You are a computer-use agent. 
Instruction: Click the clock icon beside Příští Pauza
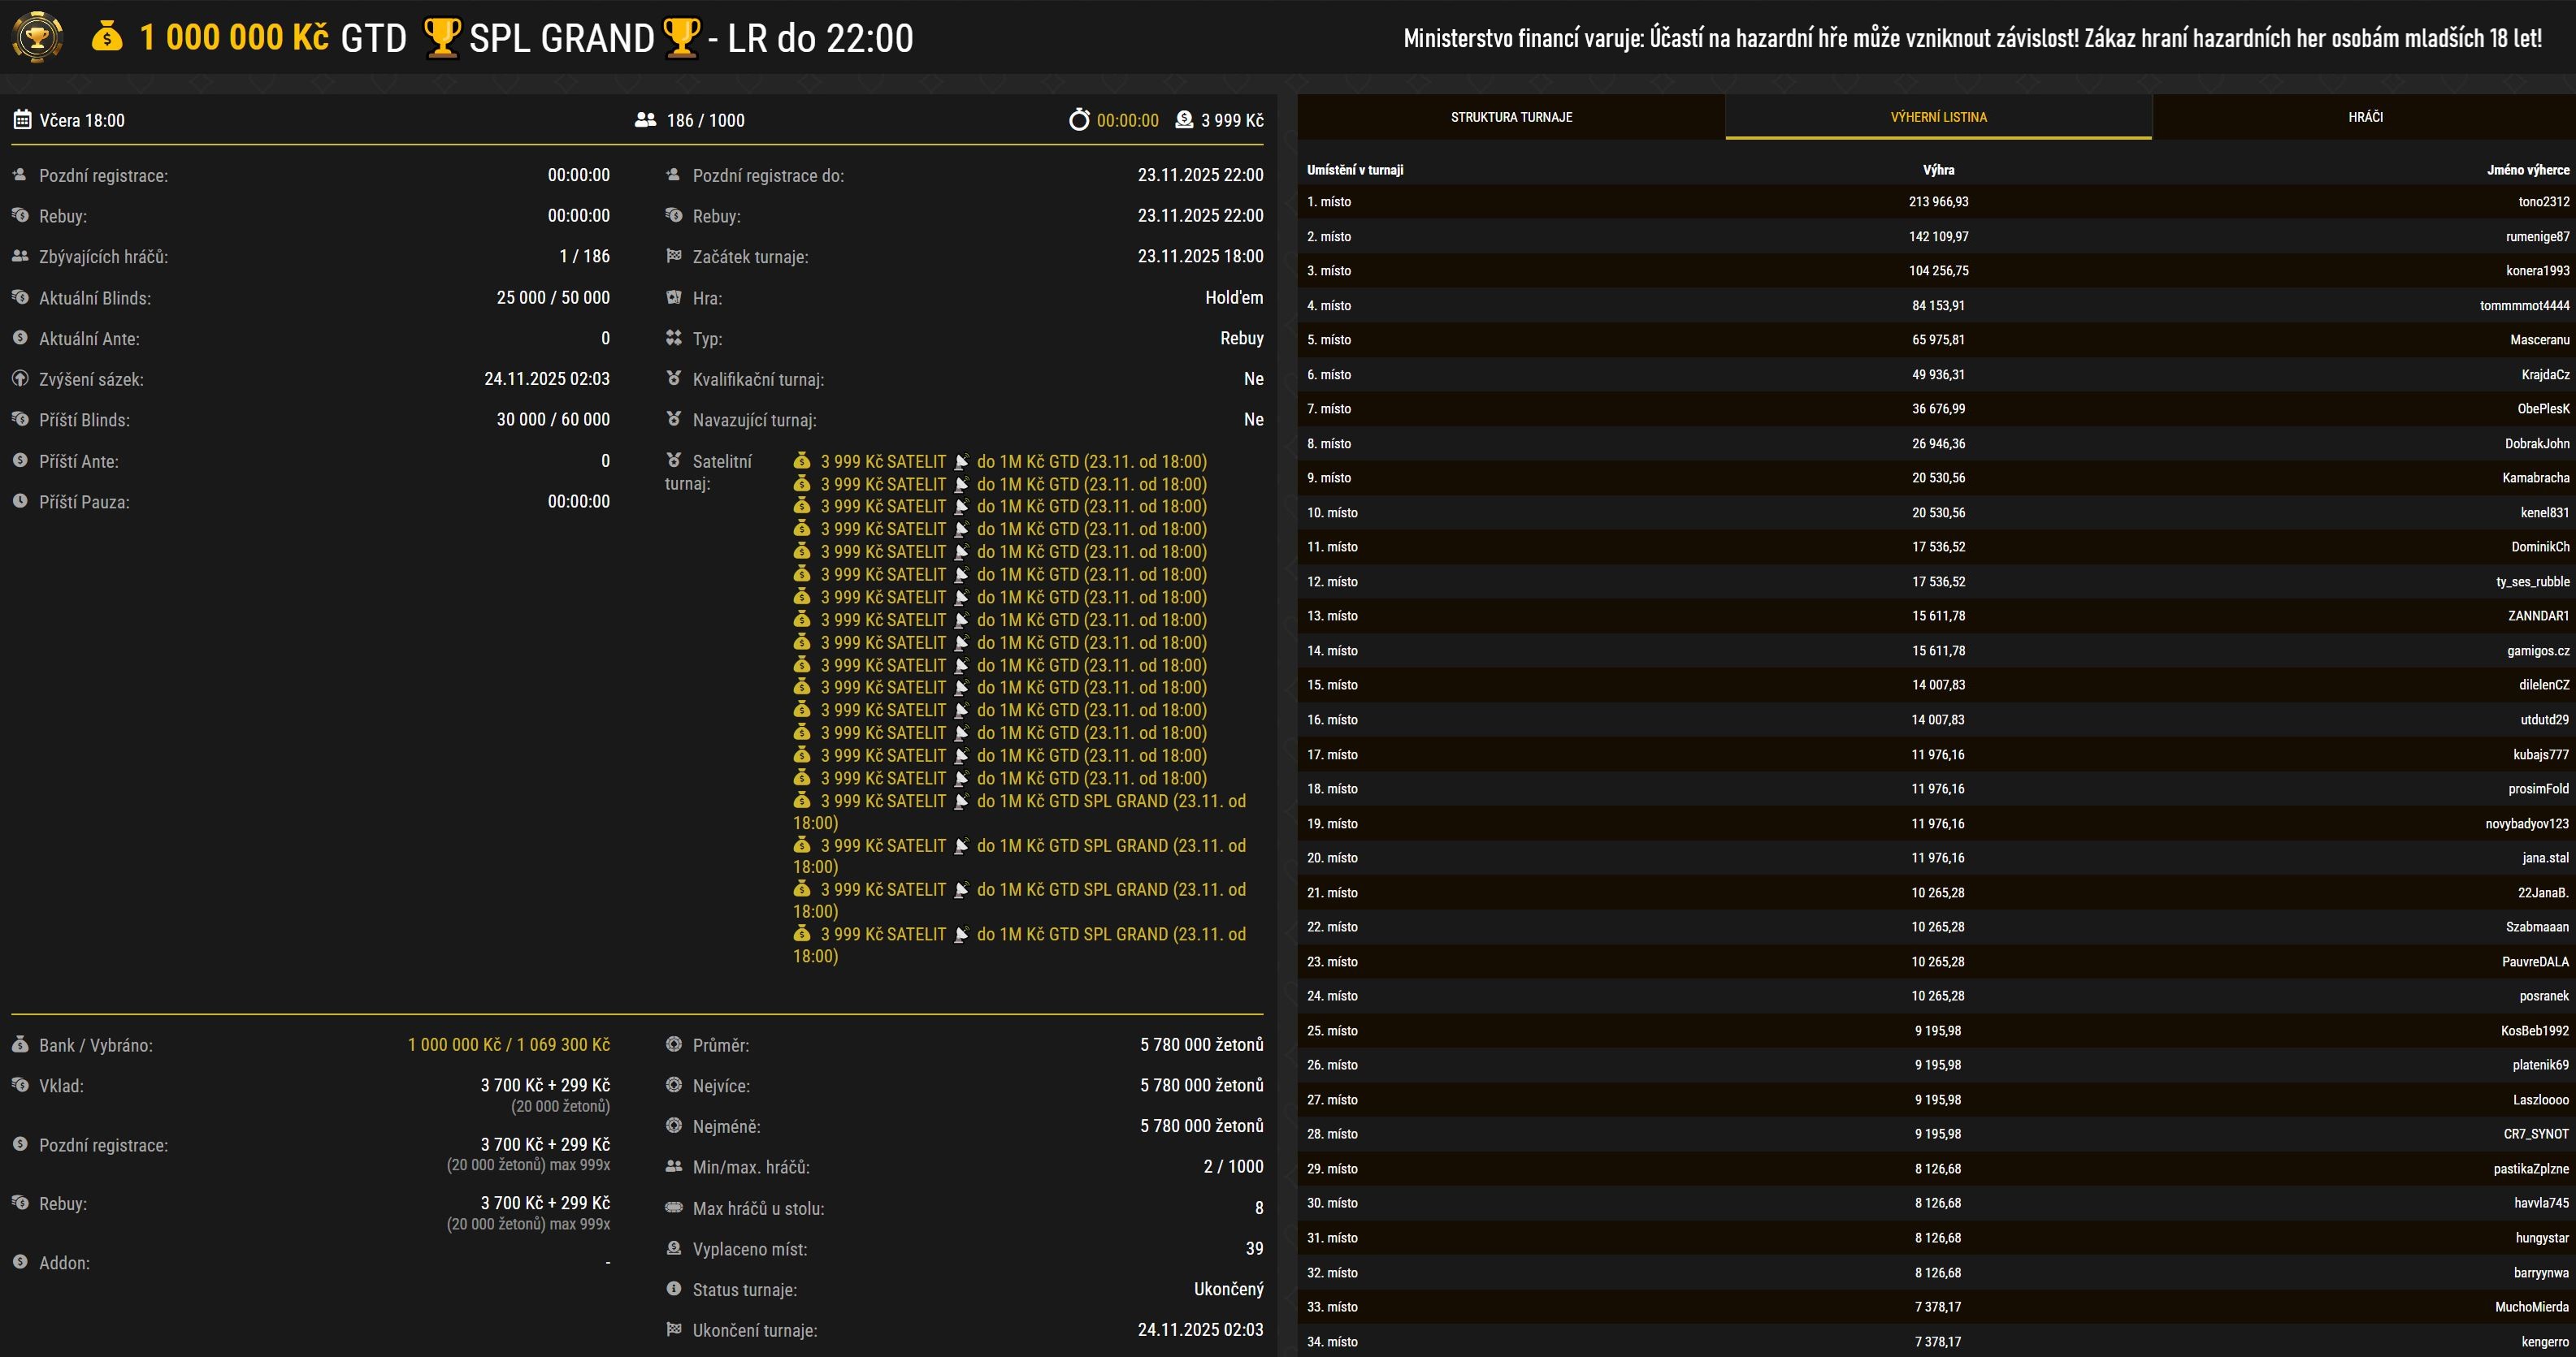tap(20, 500)
